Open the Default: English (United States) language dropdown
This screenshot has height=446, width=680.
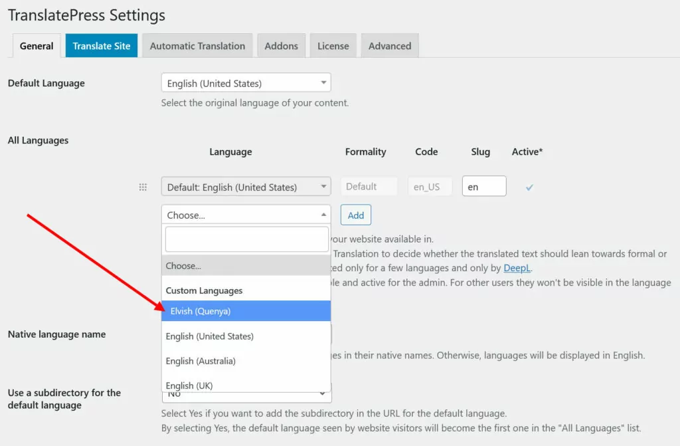click(x=246, y=187)
